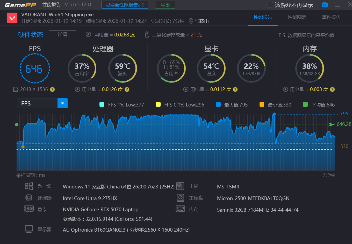Click the blue 最大值 legend swatch
Screen dimensions: 352x244
click(x=218, y=104)
